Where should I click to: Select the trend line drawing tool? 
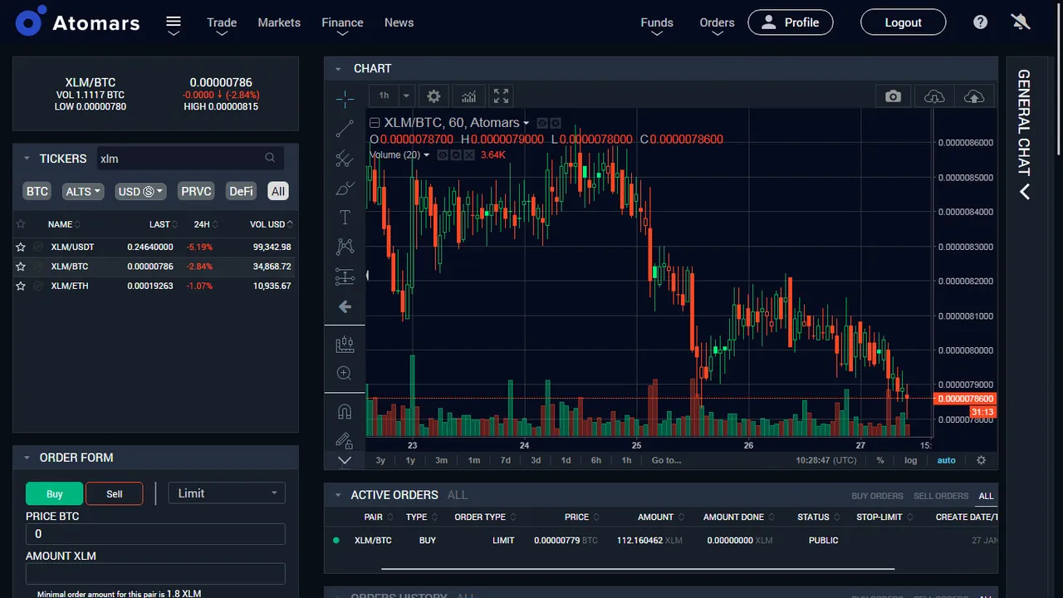tap(345, 129)
